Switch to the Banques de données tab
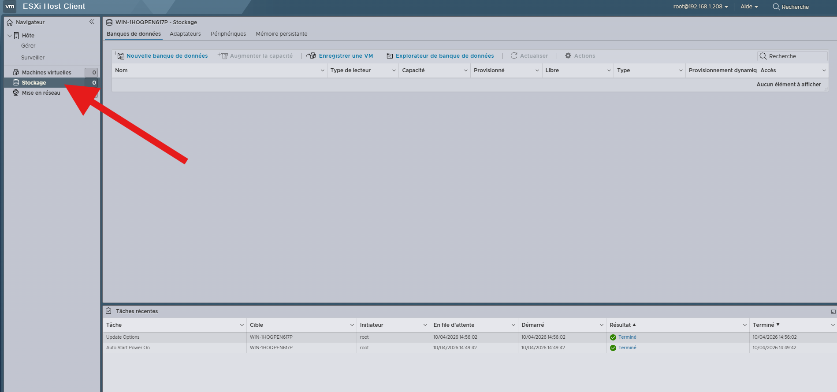The height and width of the screenshot is (392, 837). coord(134,34)
